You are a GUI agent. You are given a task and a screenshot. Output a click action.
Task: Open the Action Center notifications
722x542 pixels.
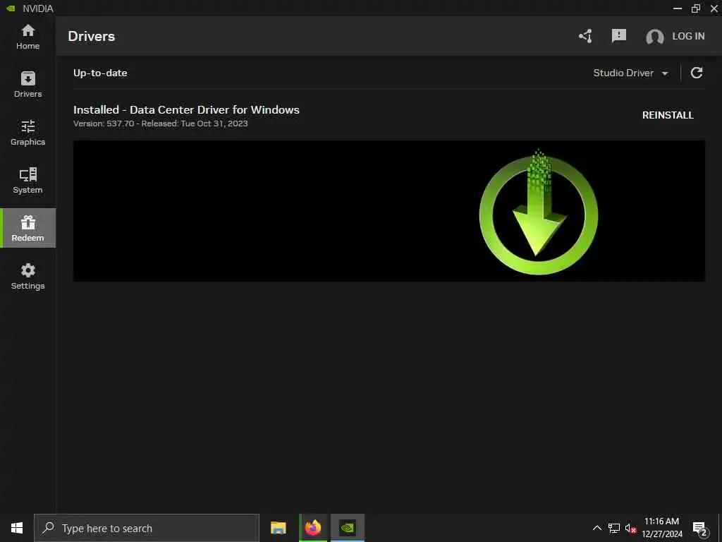point(700,529)
